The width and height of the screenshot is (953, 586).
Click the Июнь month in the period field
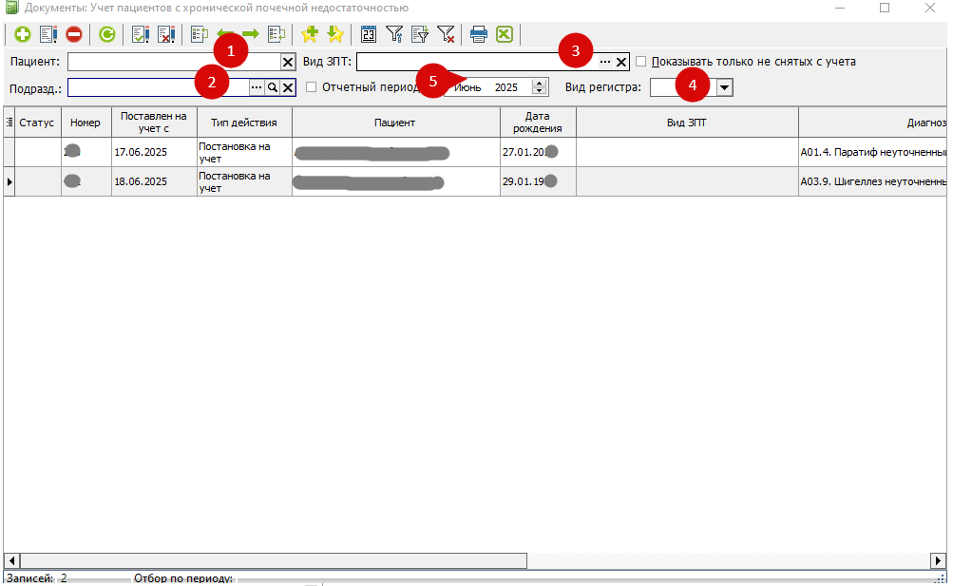coord(467,87)
